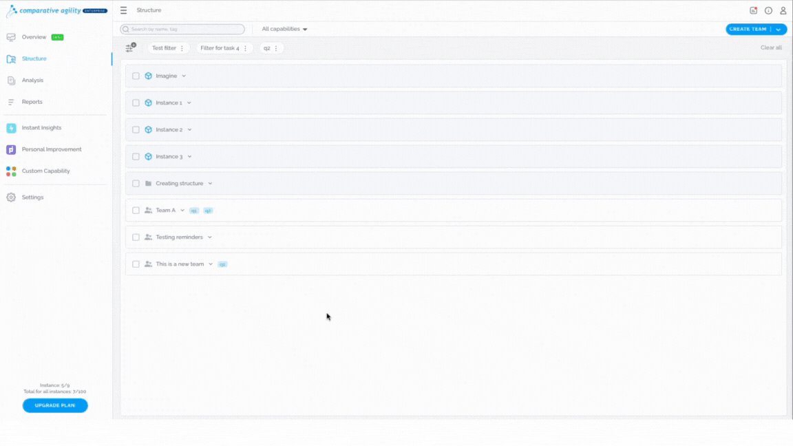Click q1 tag on This is a new team

tap(222, 264)
